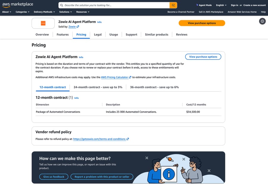Open the Zowie seller link
The image size is (268, 186).
pos(72,27)
